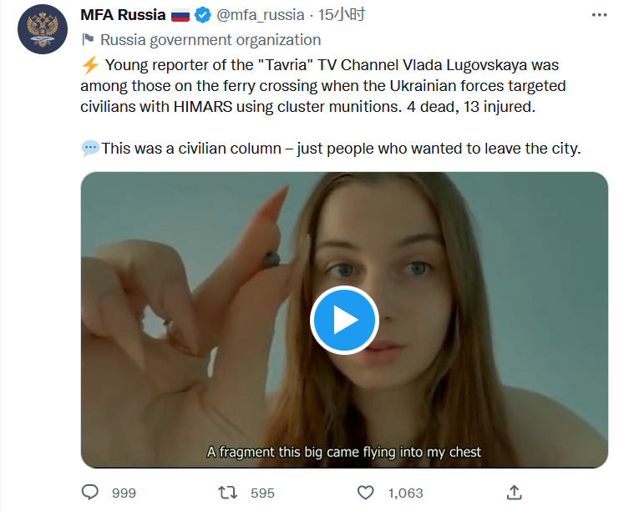Image resolution: width=624 pixels, height=511 pixels.
Task: Click the 595 retweet count
Action: pyautogui.click(x=262, y=493)
